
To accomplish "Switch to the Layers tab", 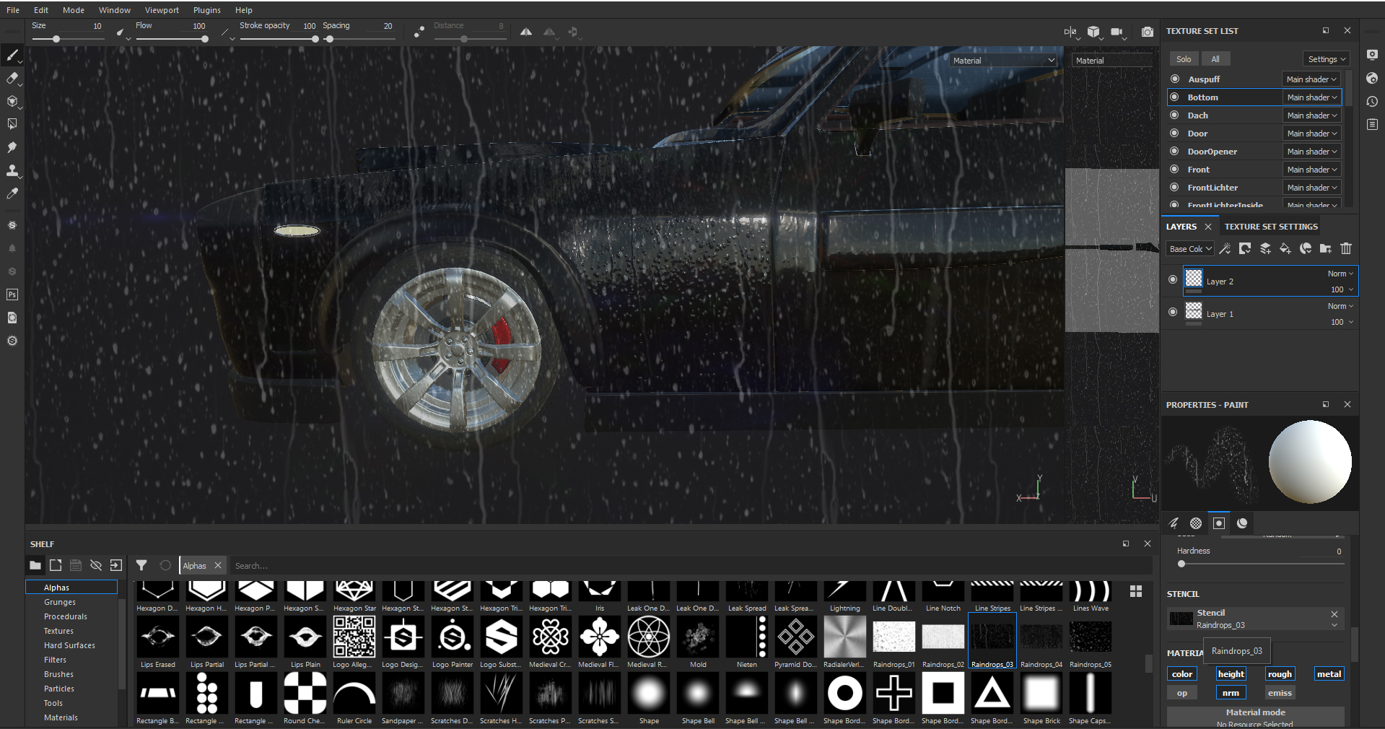I will [x=1181, y=227].
